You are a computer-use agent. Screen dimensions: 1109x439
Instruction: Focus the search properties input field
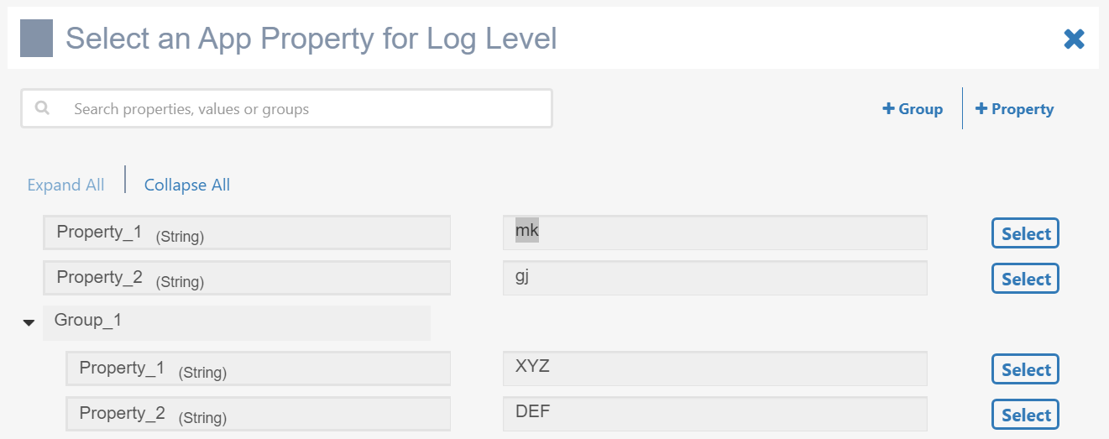click(302, 109)
